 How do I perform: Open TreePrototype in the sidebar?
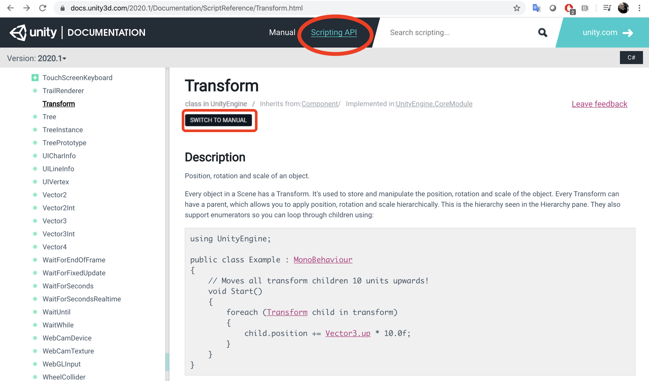point(64,143)
